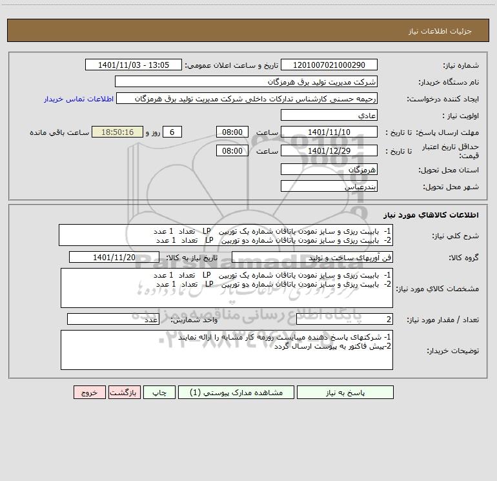
Task: Click the announcement date field 1401/11/03 - 13:05
Action: 134,65
